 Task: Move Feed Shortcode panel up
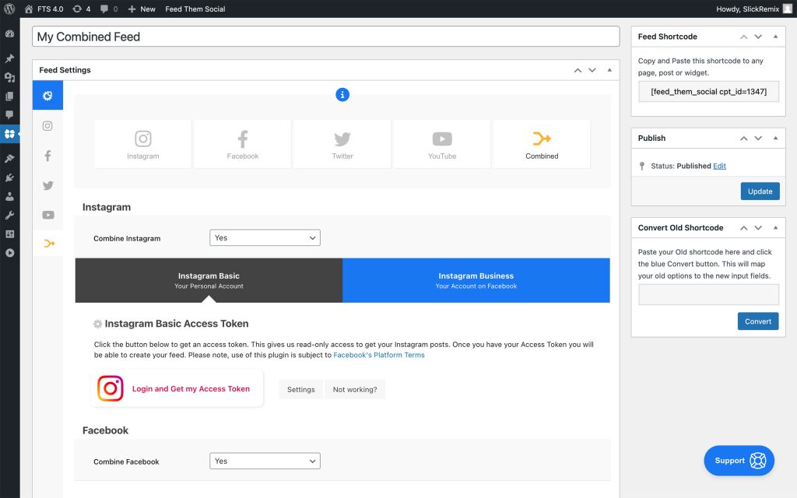click(x=743, y=37)
